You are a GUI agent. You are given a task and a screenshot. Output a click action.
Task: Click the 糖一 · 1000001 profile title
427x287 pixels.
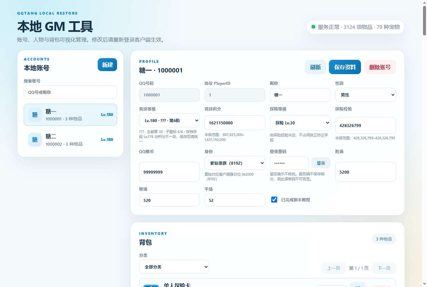(161, 70)
